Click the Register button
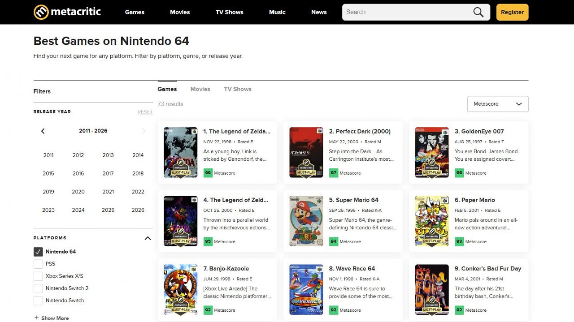Viewport: 574px width, 322px height. coord(512,12)
